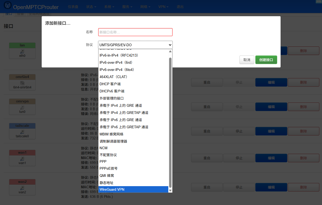Click 删除 for the lan interface
Image resolution: width=322 pixels, height=205 pixels.
pyautogui.click(x=303, y=51)
